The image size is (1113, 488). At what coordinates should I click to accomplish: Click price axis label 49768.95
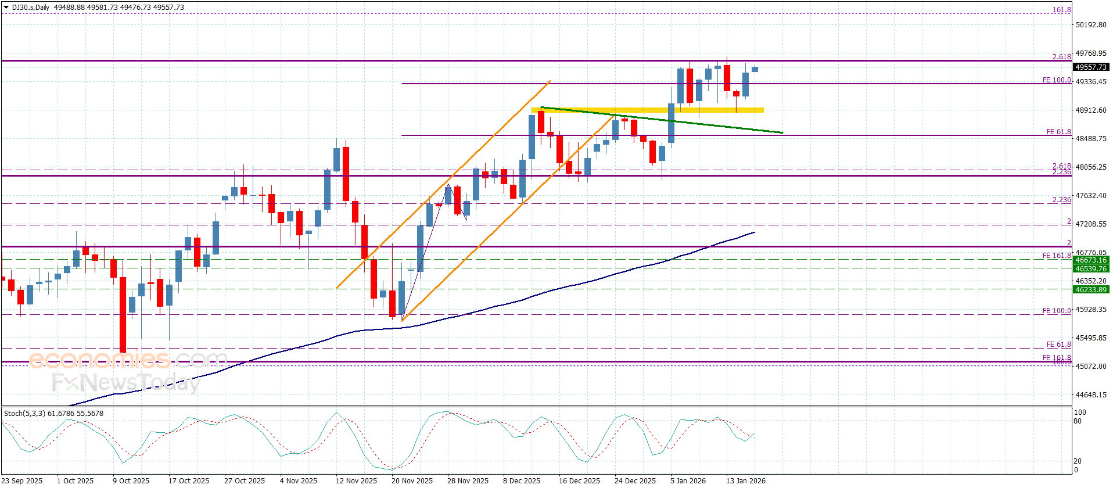point(1091,53)
